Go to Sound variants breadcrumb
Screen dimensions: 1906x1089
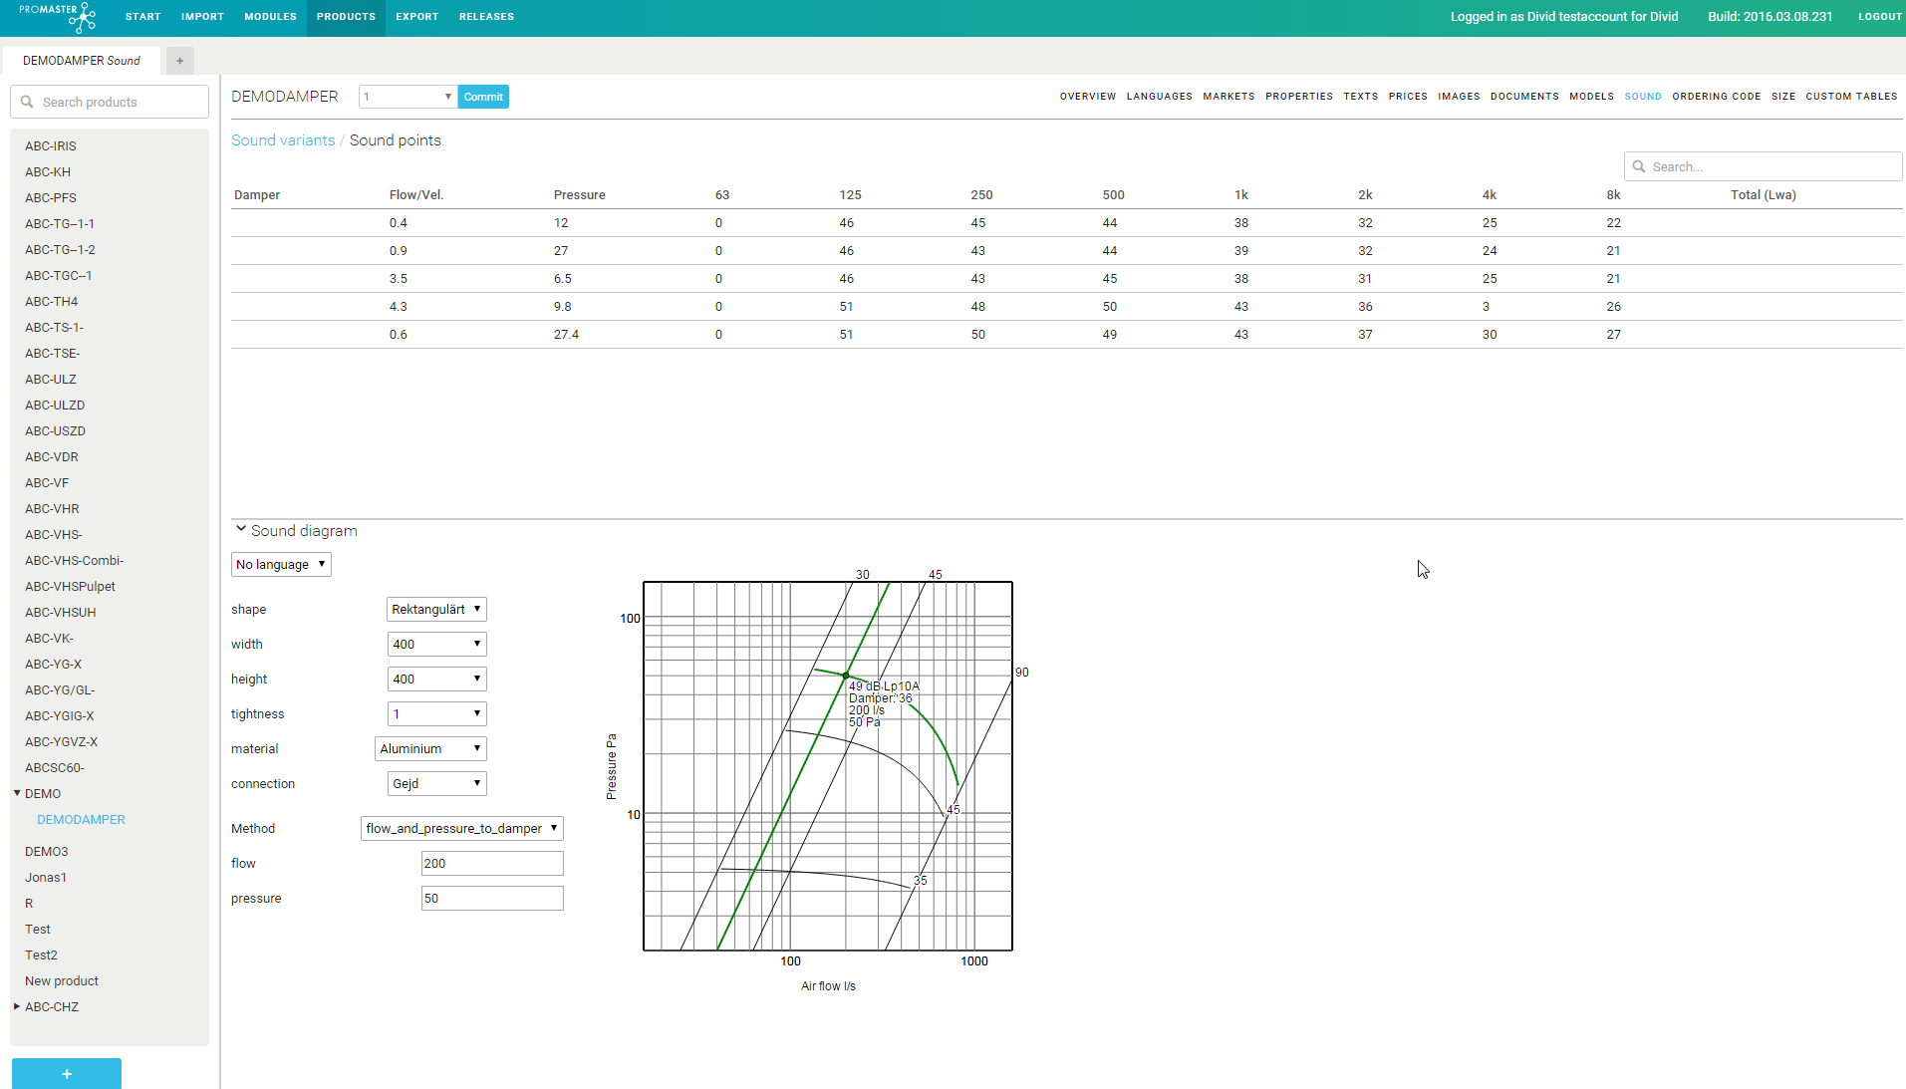point(283,140)
